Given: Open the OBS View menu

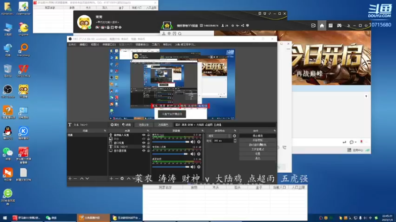Looking at the screenshot, I should click(x=95, y=44).
